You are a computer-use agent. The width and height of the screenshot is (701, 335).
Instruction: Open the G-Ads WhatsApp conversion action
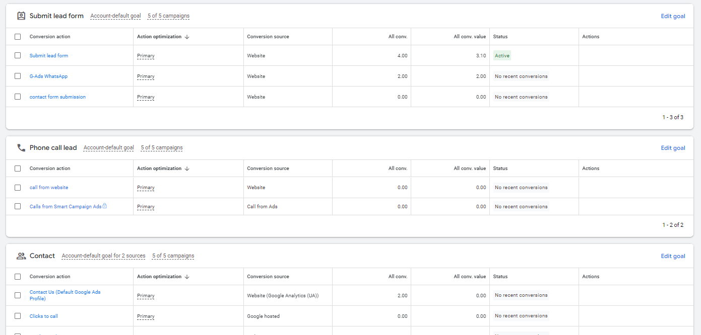48,76
